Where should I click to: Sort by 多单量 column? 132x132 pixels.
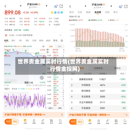(x=103, y=74)
